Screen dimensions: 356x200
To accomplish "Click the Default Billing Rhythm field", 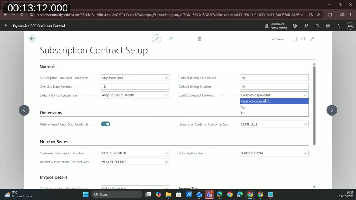I will pyautogui.click(x=274, y=86).
